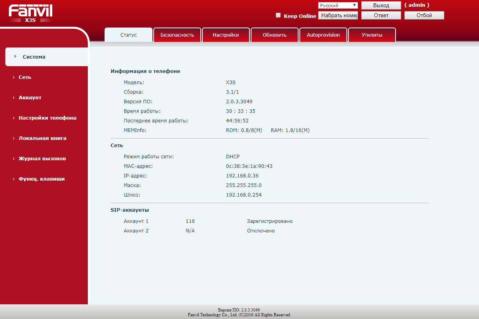This screenshot has width=479, height=319.
Task: Expand the Аккаунт sidebar section
Action: coord(30,98)
